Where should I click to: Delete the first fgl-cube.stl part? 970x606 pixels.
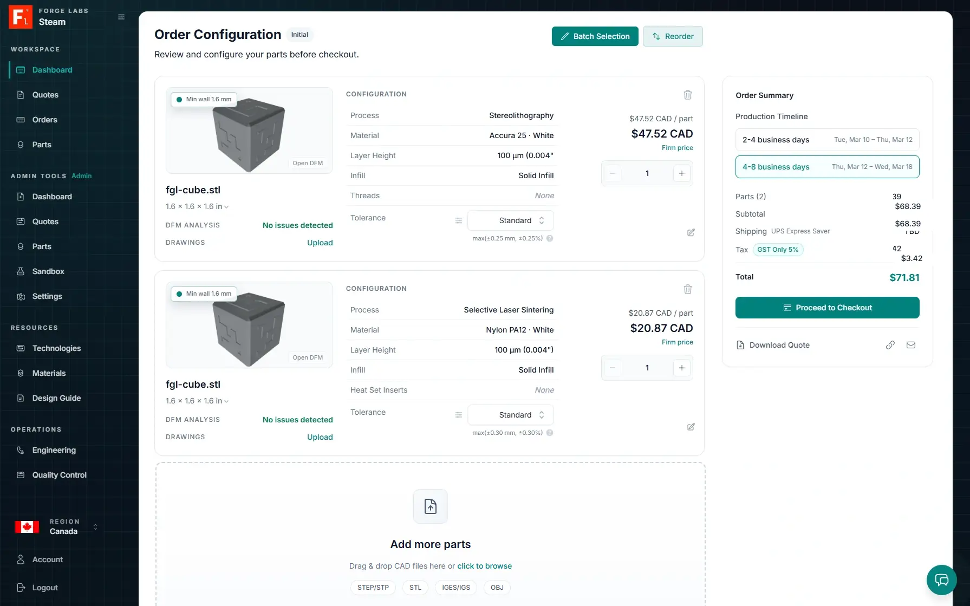pos(687,95)
